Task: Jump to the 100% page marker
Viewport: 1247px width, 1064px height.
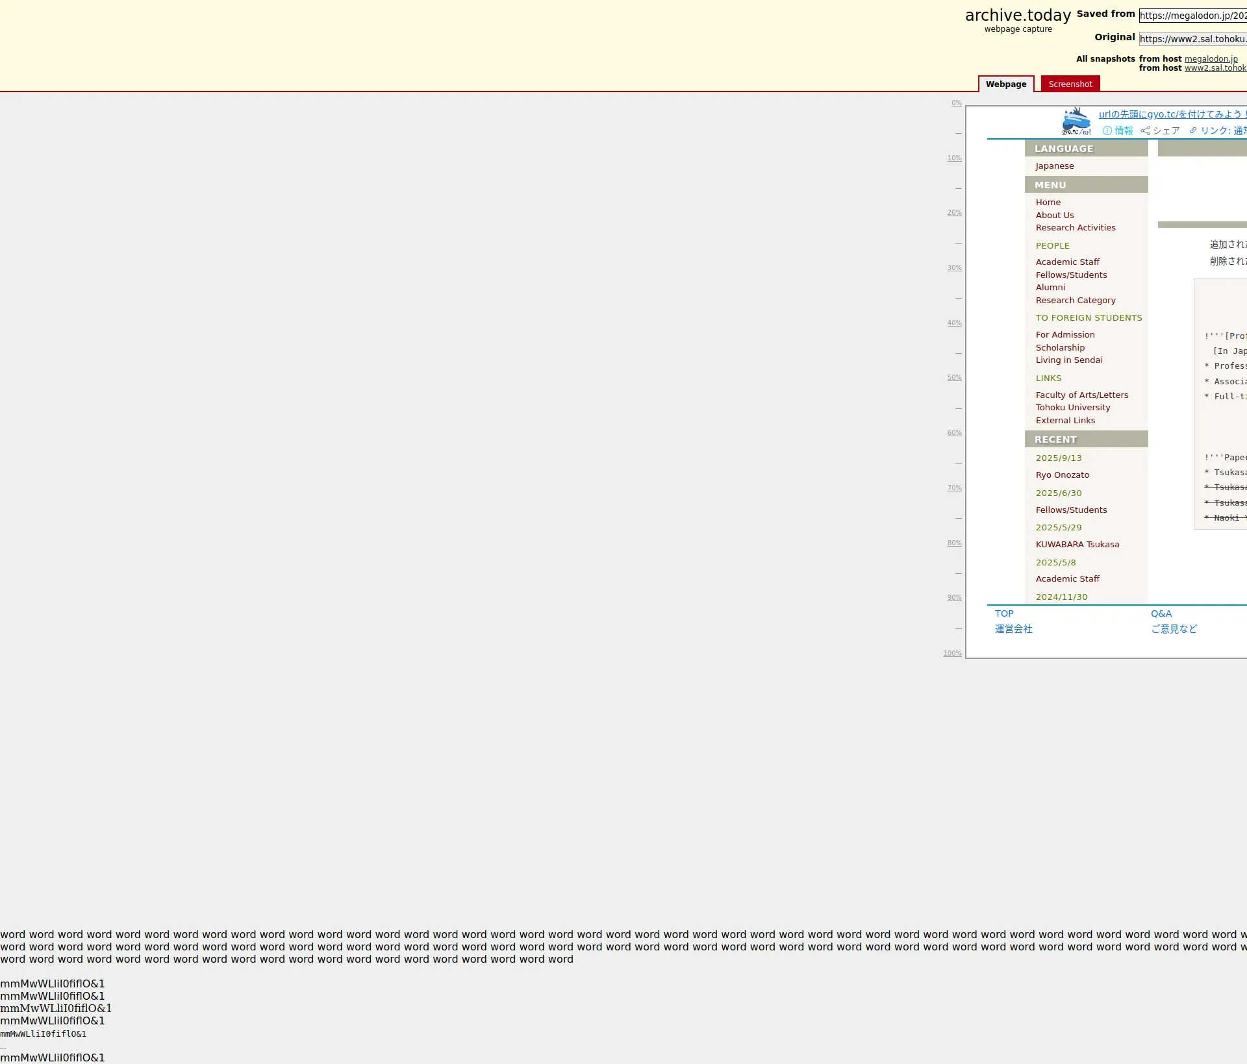Action: (952, 654)
